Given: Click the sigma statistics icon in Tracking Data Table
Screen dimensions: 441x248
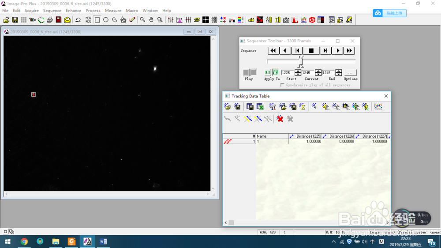Looking at the screenshot, I should tap(303, 106).
